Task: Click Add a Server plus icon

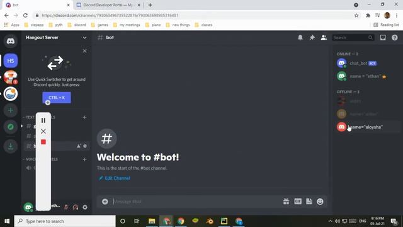Action: pyautogui.click(x=11, y=110)
